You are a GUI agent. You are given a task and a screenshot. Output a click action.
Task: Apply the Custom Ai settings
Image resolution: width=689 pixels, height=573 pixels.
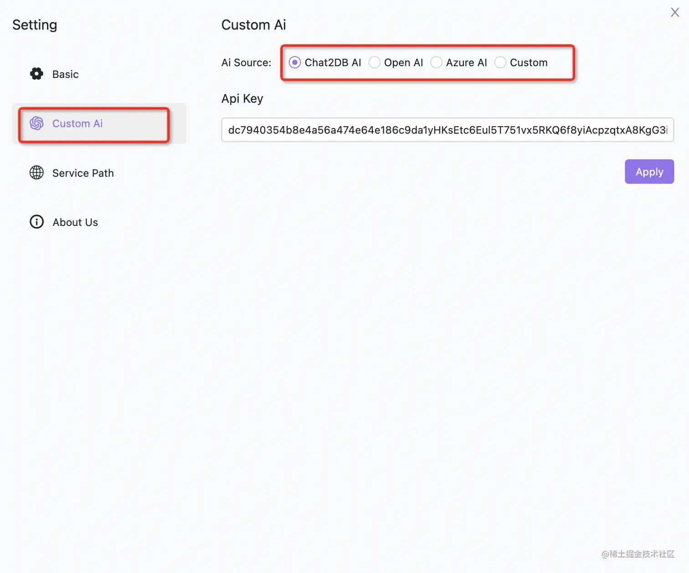click(649, 172)
